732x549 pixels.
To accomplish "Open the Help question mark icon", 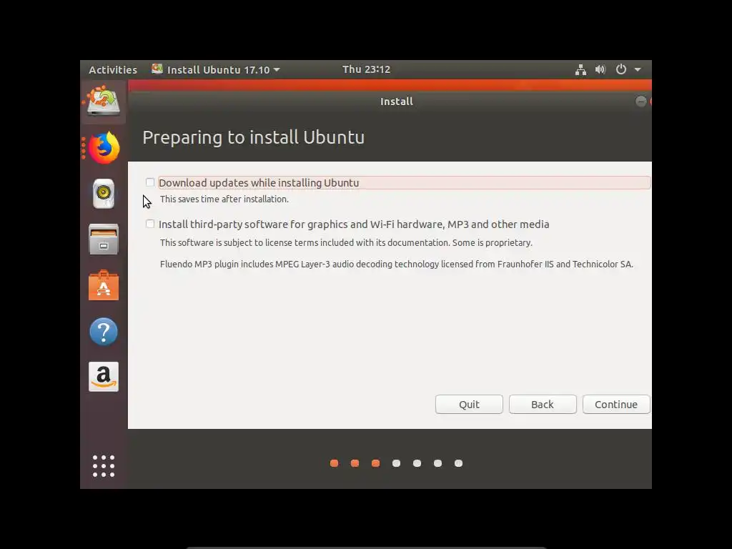I will [104, 332].
